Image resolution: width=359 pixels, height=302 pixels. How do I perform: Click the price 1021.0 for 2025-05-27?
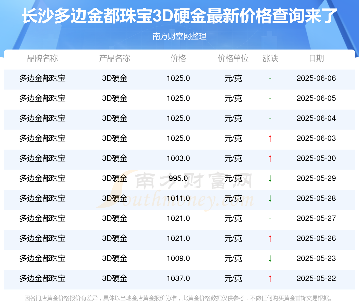pos(178,218)
